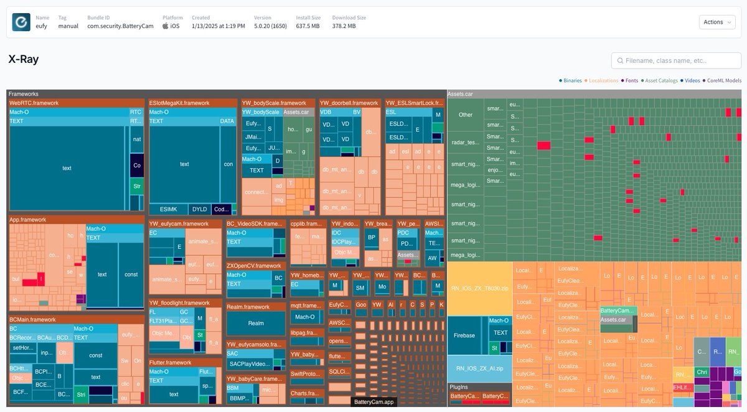
Task: Select the libpag framework header
Action: tap(308, 333)
